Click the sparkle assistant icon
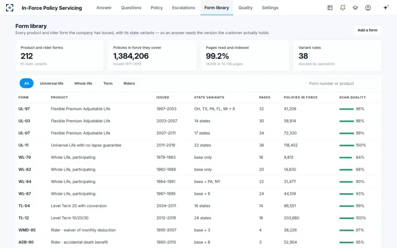This screenshot has width=397, height=248. tap(386, 8)
